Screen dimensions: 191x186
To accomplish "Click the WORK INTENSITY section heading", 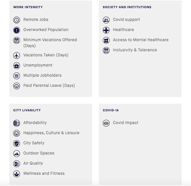I will tap(28, 7).
